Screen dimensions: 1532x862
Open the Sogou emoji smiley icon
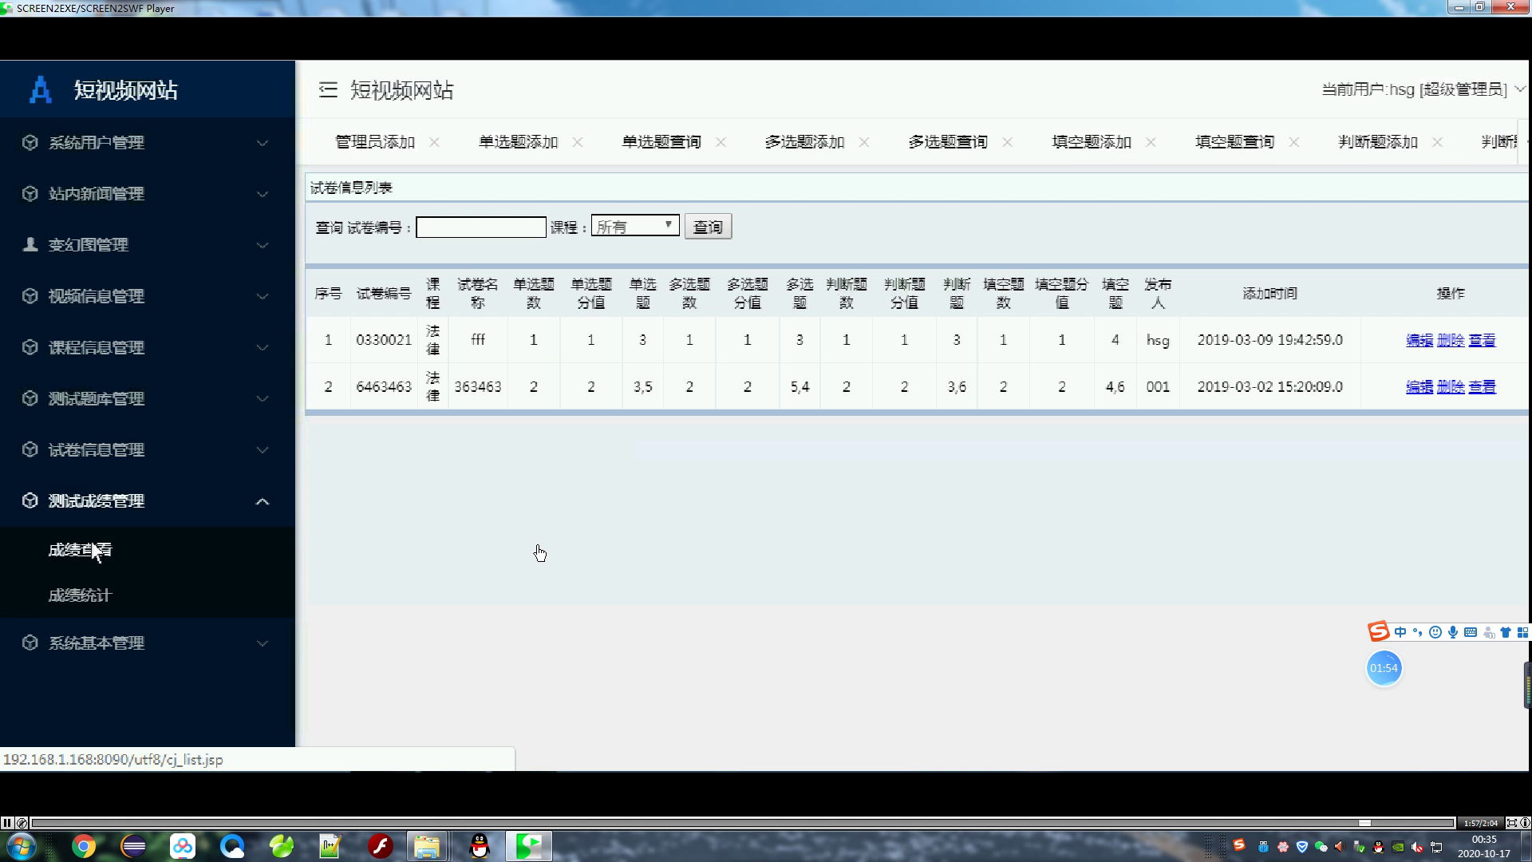pos(1435,632)
